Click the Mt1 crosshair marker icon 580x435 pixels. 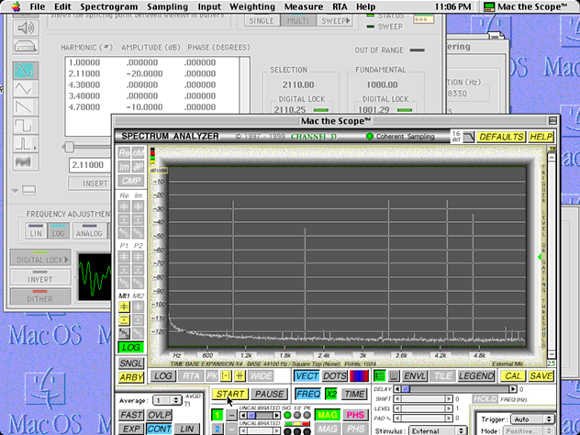(x=124, y=307)
